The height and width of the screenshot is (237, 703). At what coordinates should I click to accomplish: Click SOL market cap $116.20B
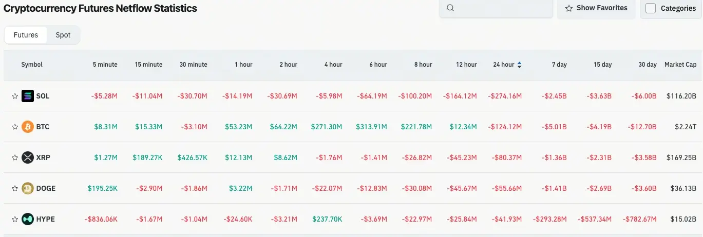[x=681, y=96]
